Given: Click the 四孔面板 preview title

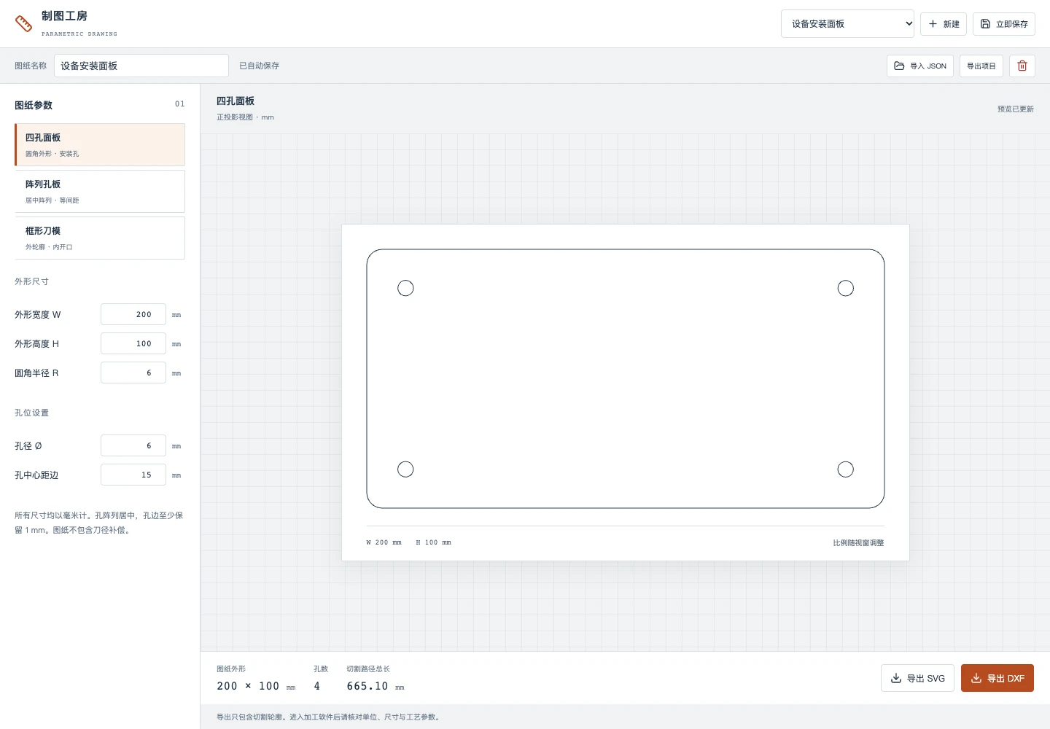Looking at the screenshot, I should [236, 101].
